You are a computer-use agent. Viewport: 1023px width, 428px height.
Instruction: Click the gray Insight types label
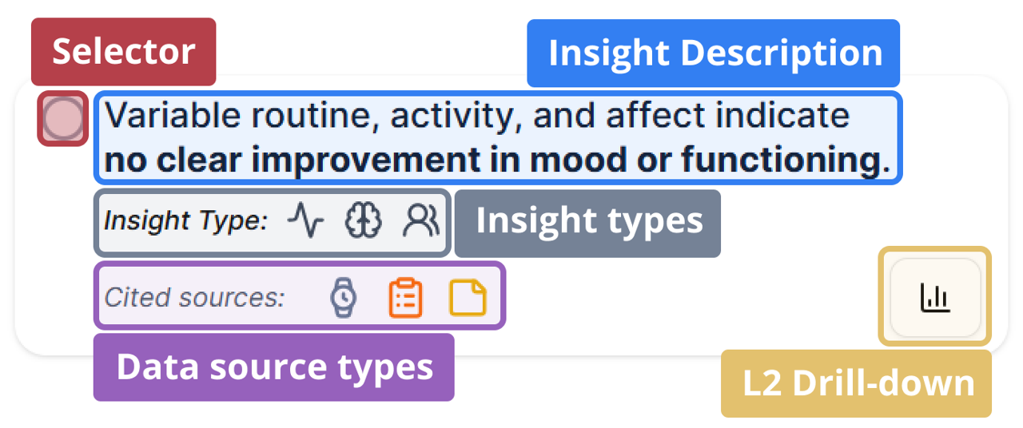(x=588, y=222)
